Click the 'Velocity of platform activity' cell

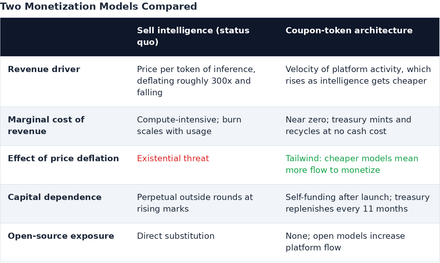(x=359, y=81)
